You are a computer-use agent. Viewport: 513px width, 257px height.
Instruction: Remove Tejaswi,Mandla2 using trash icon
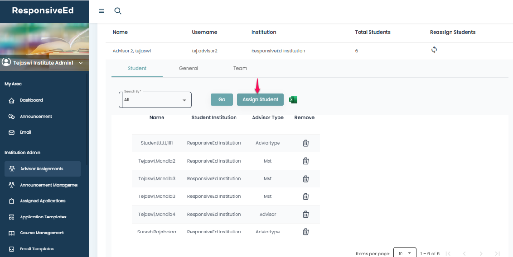[x=305, y=161]
